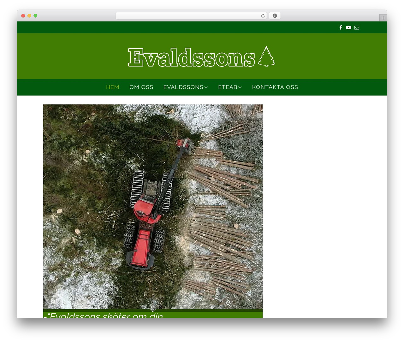This screenshot has width=404, height=342.
Task: Open a new browser tab with plus
Action: click(x=383, y=18)
